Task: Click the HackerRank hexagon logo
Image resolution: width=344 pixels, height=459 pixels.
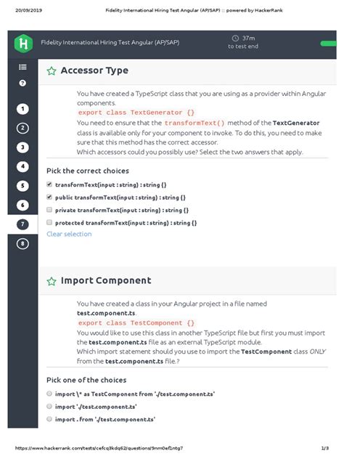Action: click(x=23, y=44)
